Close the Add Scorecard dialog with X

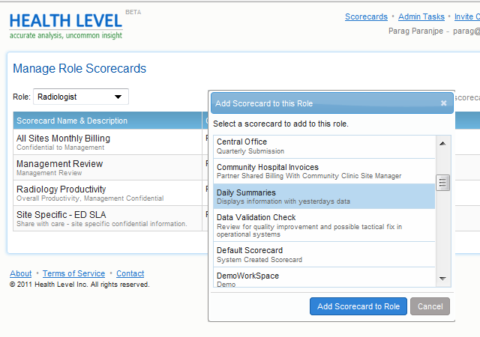(443, 103)
